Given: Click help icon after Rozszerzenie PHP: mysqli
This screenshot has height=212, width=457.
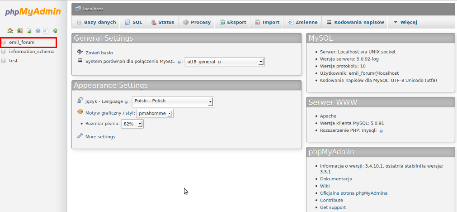Looking at the screenshot, I should click(x=381, y=131).
